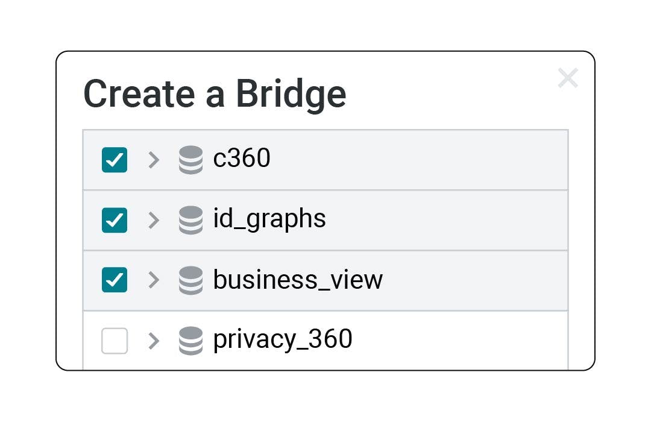651x422 pixels.
Task: Expand the id_graphs node chevron
Action: 154,220
